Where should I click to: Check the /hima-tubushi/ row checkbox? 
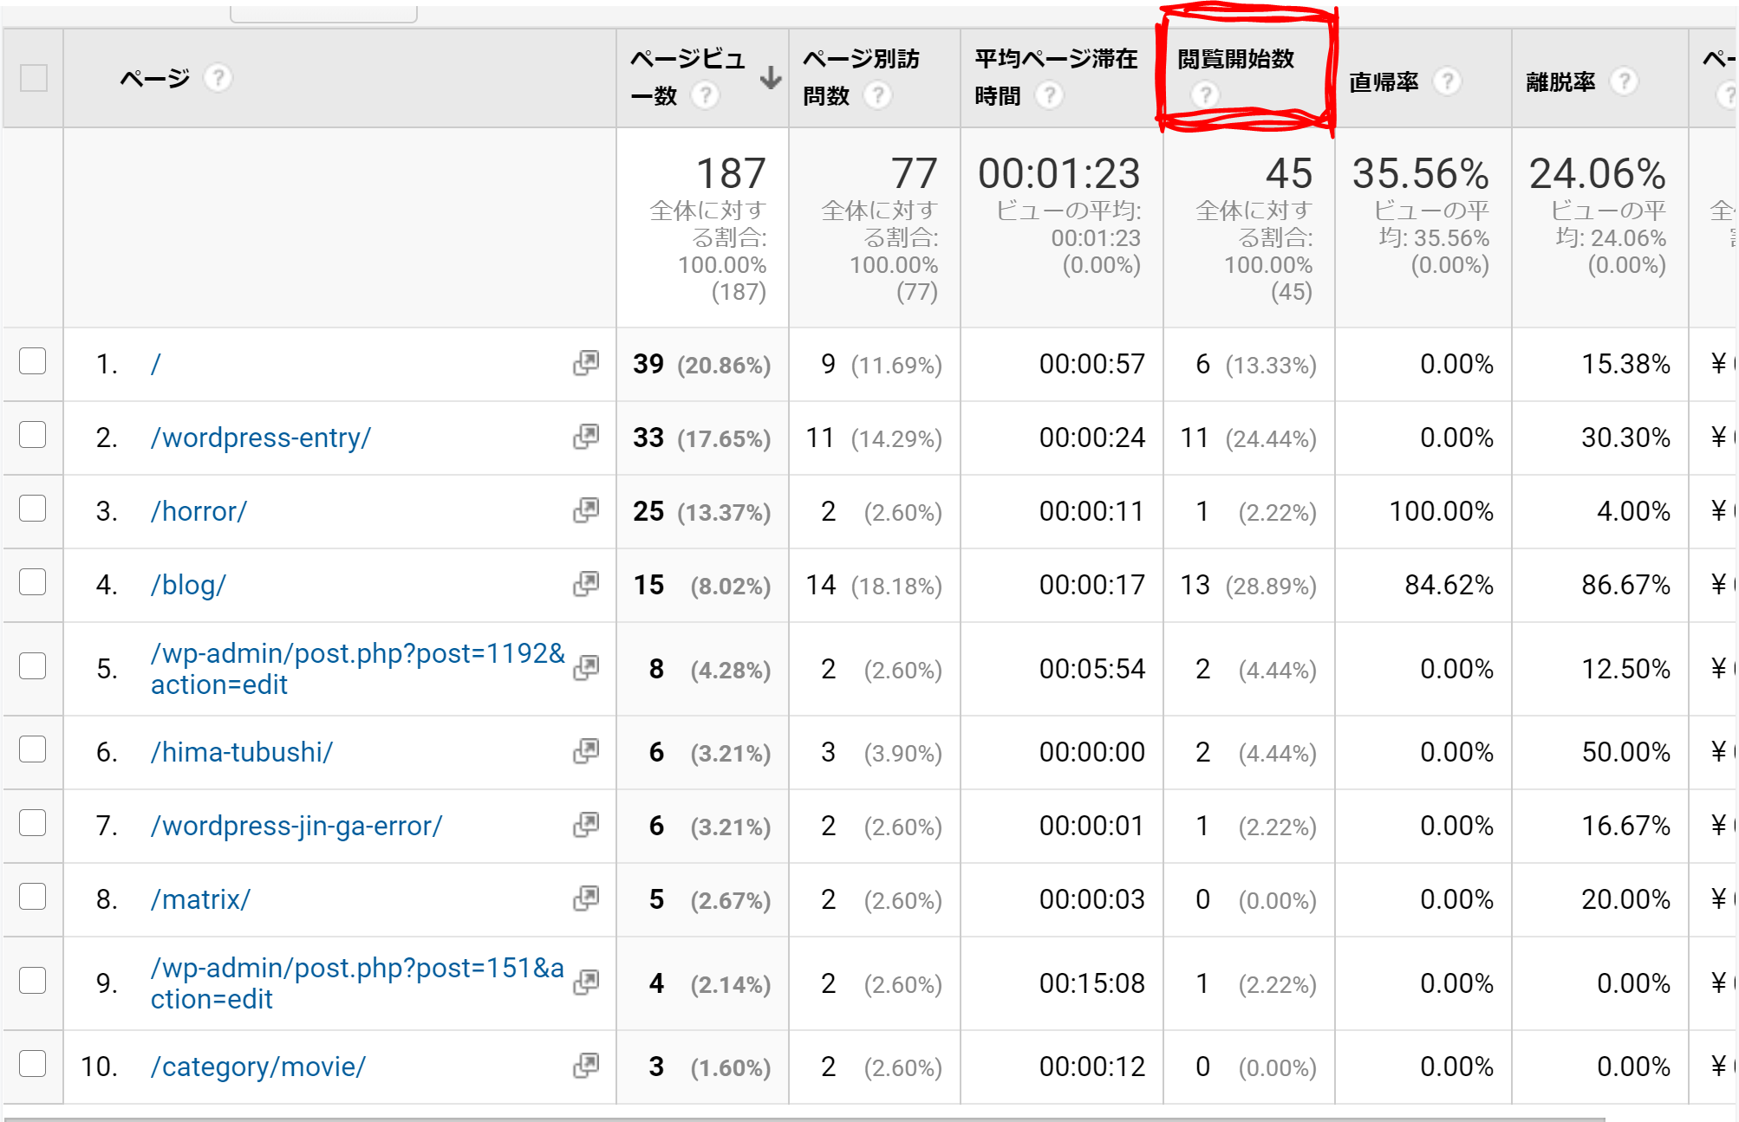(33, 749)
